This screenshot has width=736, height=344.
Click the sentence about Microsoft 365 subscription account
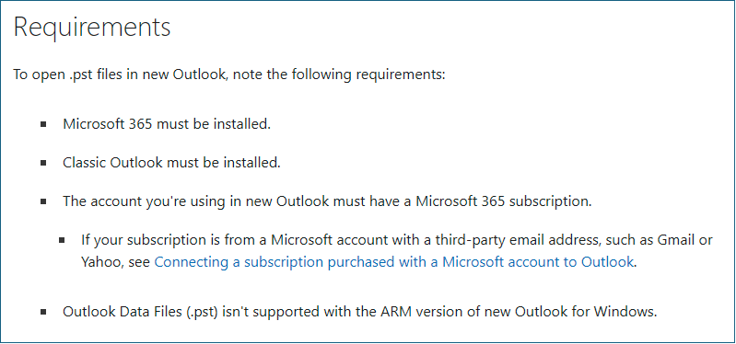[x=328, y=201]
